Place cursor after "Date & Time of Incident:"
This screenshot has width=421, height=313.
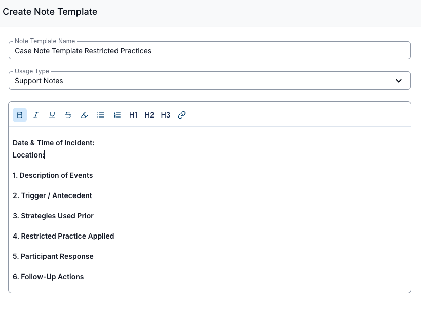(96, 143)
